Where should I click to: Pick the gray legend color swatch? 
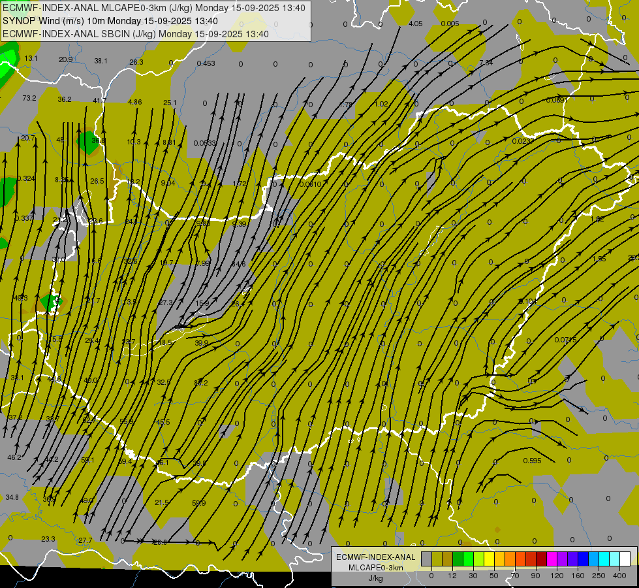coord(427,559)
